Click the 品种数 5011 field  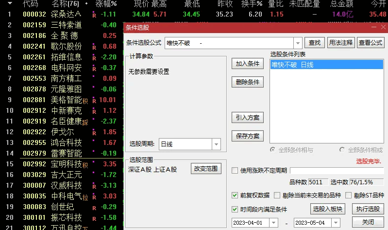(318, 182)
